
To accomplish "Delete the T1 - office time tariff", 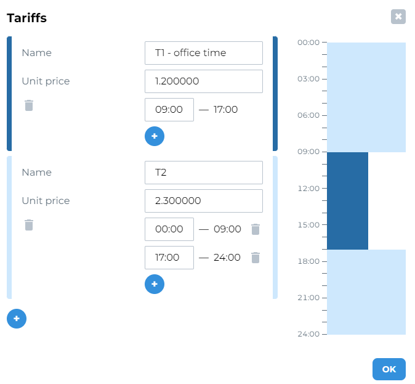I will 29,105.
